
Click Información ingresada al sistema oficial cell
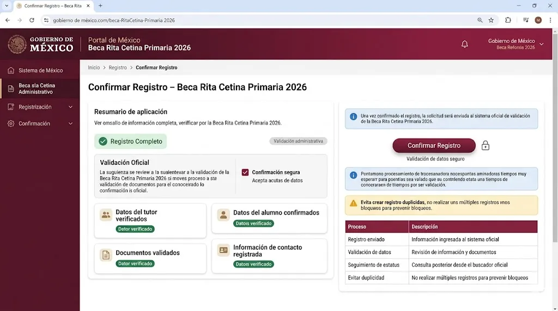point(473,239)
